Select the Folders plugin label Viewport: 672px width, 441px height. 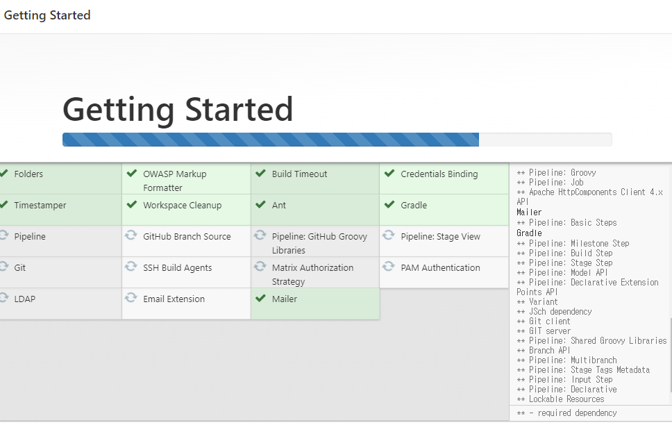click(x=28, y=174)
